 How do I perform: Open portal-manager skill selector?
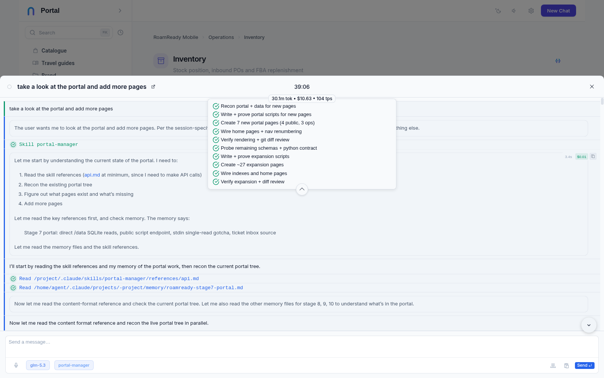(74, 365)
